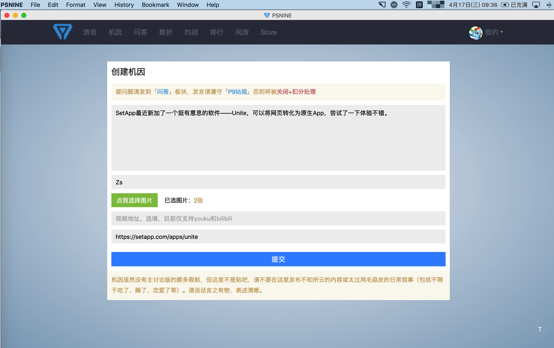The height and width of the screenshot is (348, 554).
Task: Open the Store page
Action: coord(269,32)
